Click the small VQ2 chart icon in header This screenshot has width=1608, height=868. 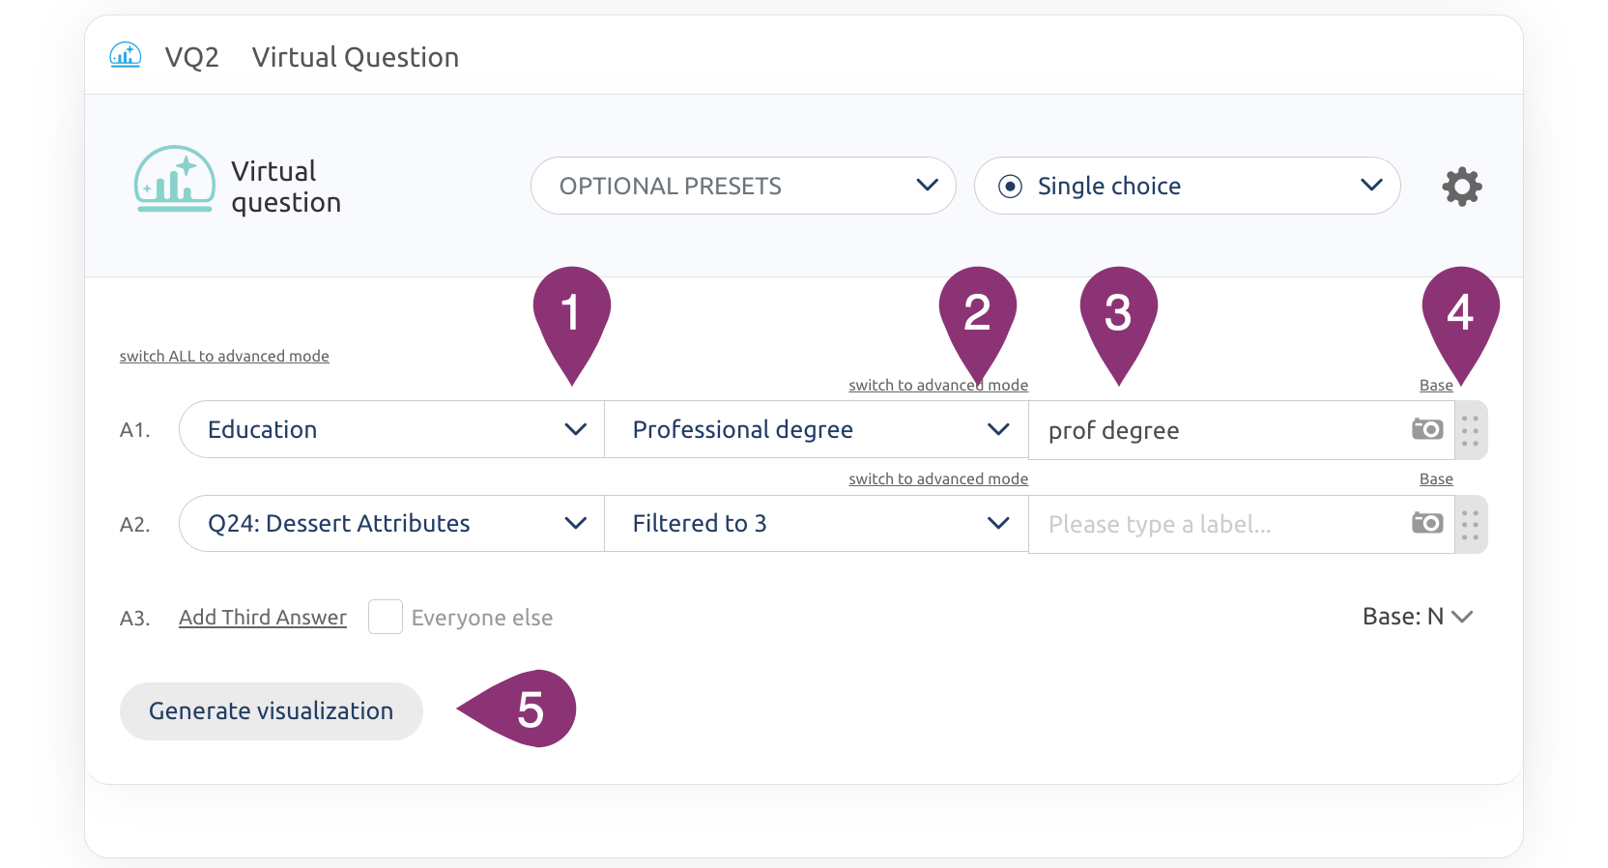coord(126,55)
